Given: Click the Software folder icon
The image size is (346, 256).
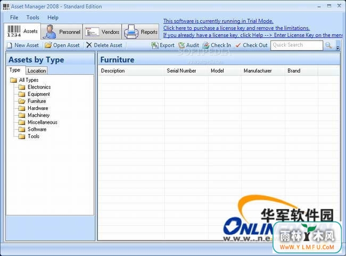Looking at the screenshot, I should click(x=22, y=129).
